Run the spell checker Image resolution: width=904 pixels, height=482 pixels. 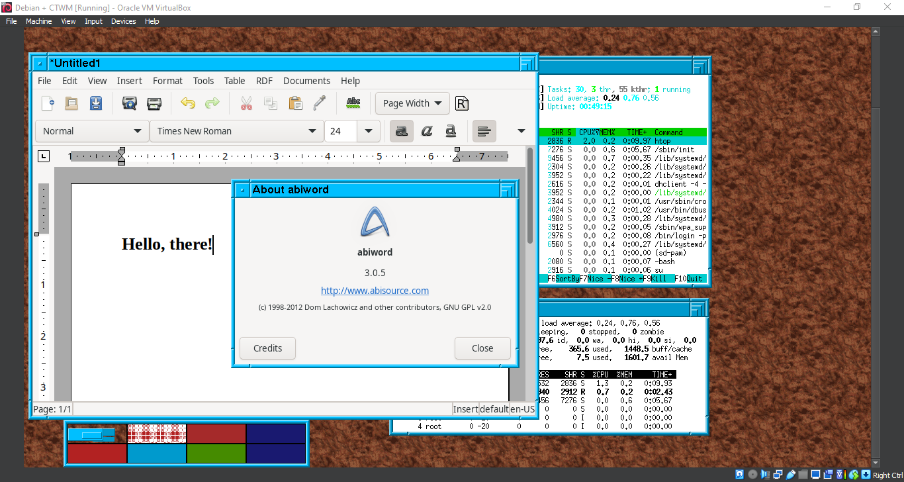click(353, 103)
